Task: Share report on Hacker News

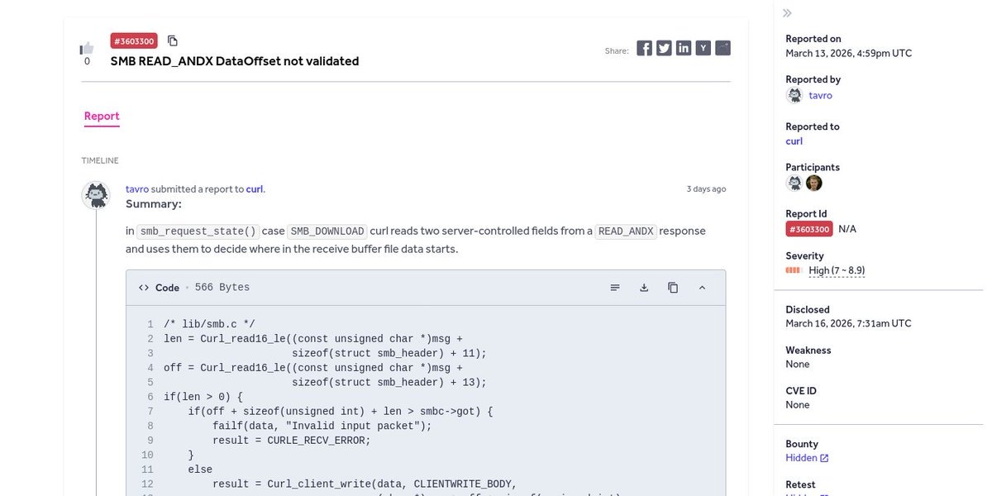Action: click(x=703, y=48)
